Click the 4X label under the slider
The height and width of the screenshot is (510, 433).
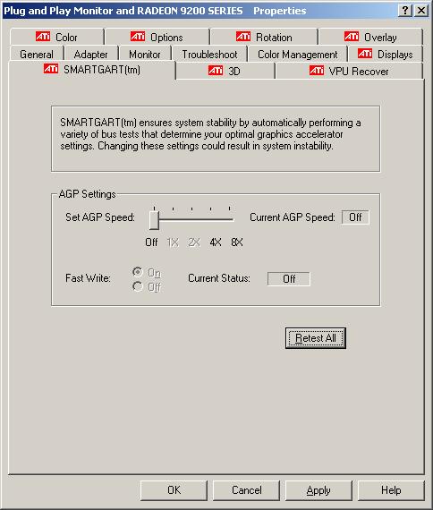216,242
